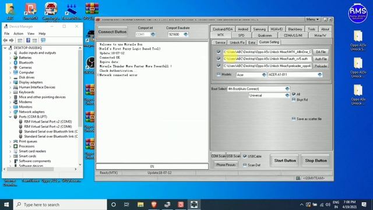Enable the Bkpt Rd checkbox
The height and width of the screenshot is (210, 373).
pos(294,100)
